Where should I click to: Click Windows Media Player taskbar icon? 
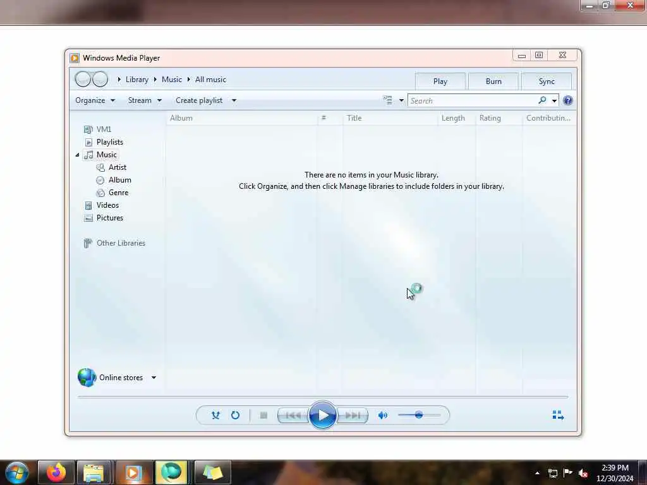(x=133, y=472)
